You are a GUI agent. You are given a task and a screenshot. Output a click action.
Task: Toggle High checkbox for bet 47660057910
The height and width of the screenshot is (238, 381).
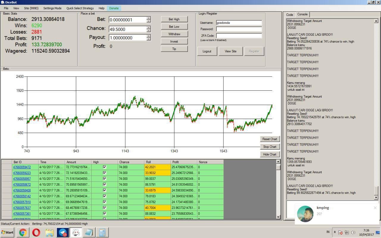click(104, 202)
